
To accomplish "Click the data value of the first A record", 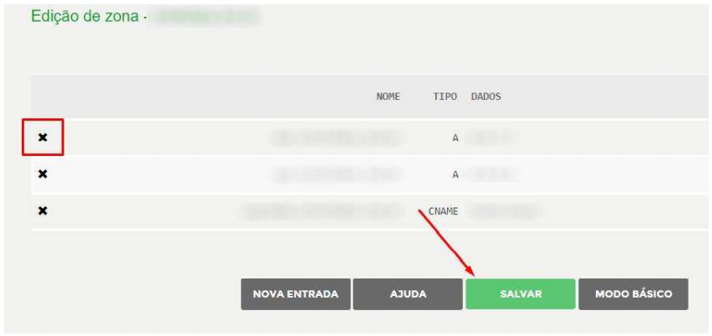I will coord(492,138).
